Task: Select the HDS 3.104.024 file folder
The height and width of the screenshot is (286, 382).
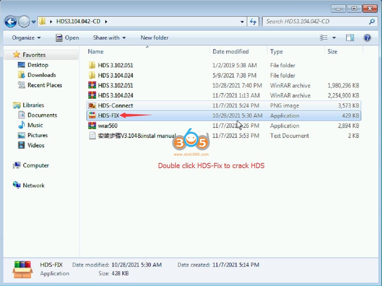Action: pos(224,75)
